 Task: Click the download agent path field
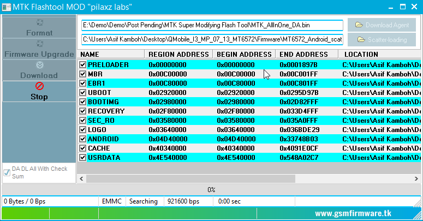pos(212,25)
